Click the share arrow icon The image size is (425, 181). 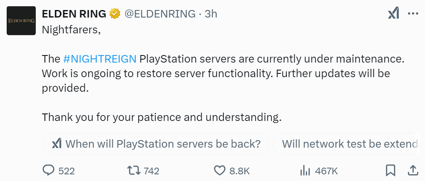click(412, 170)
